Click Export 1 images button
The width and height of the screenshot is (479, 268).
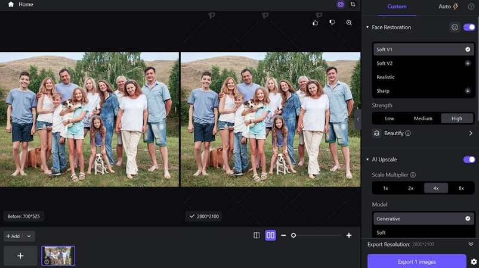(417, 261)
